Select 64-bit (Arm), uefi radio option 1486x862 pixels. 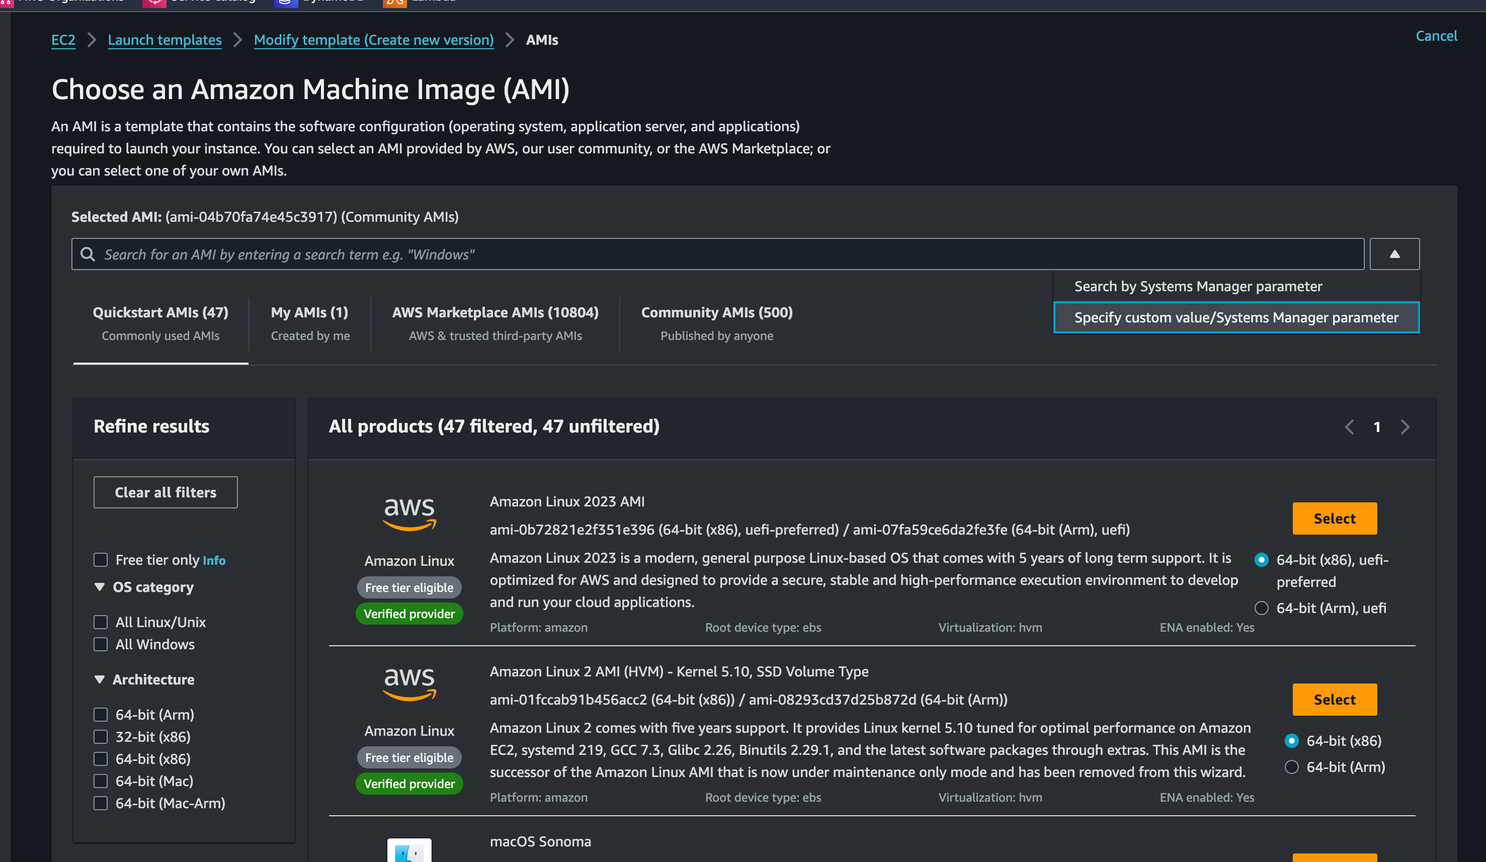click(1261, 608)
